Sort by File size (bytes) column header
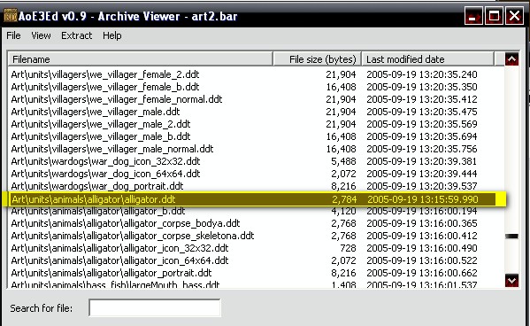This screenshot has height=326, width=530. click(318, 59)
